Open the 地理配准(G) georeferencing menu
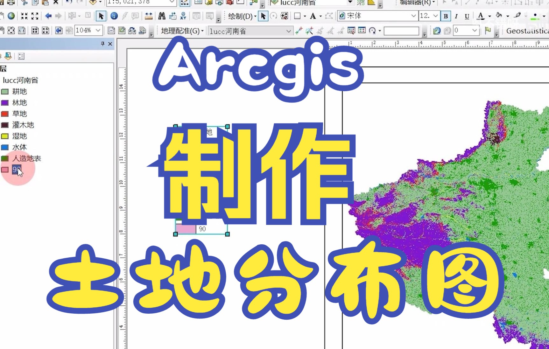 [x=182, y=31]
